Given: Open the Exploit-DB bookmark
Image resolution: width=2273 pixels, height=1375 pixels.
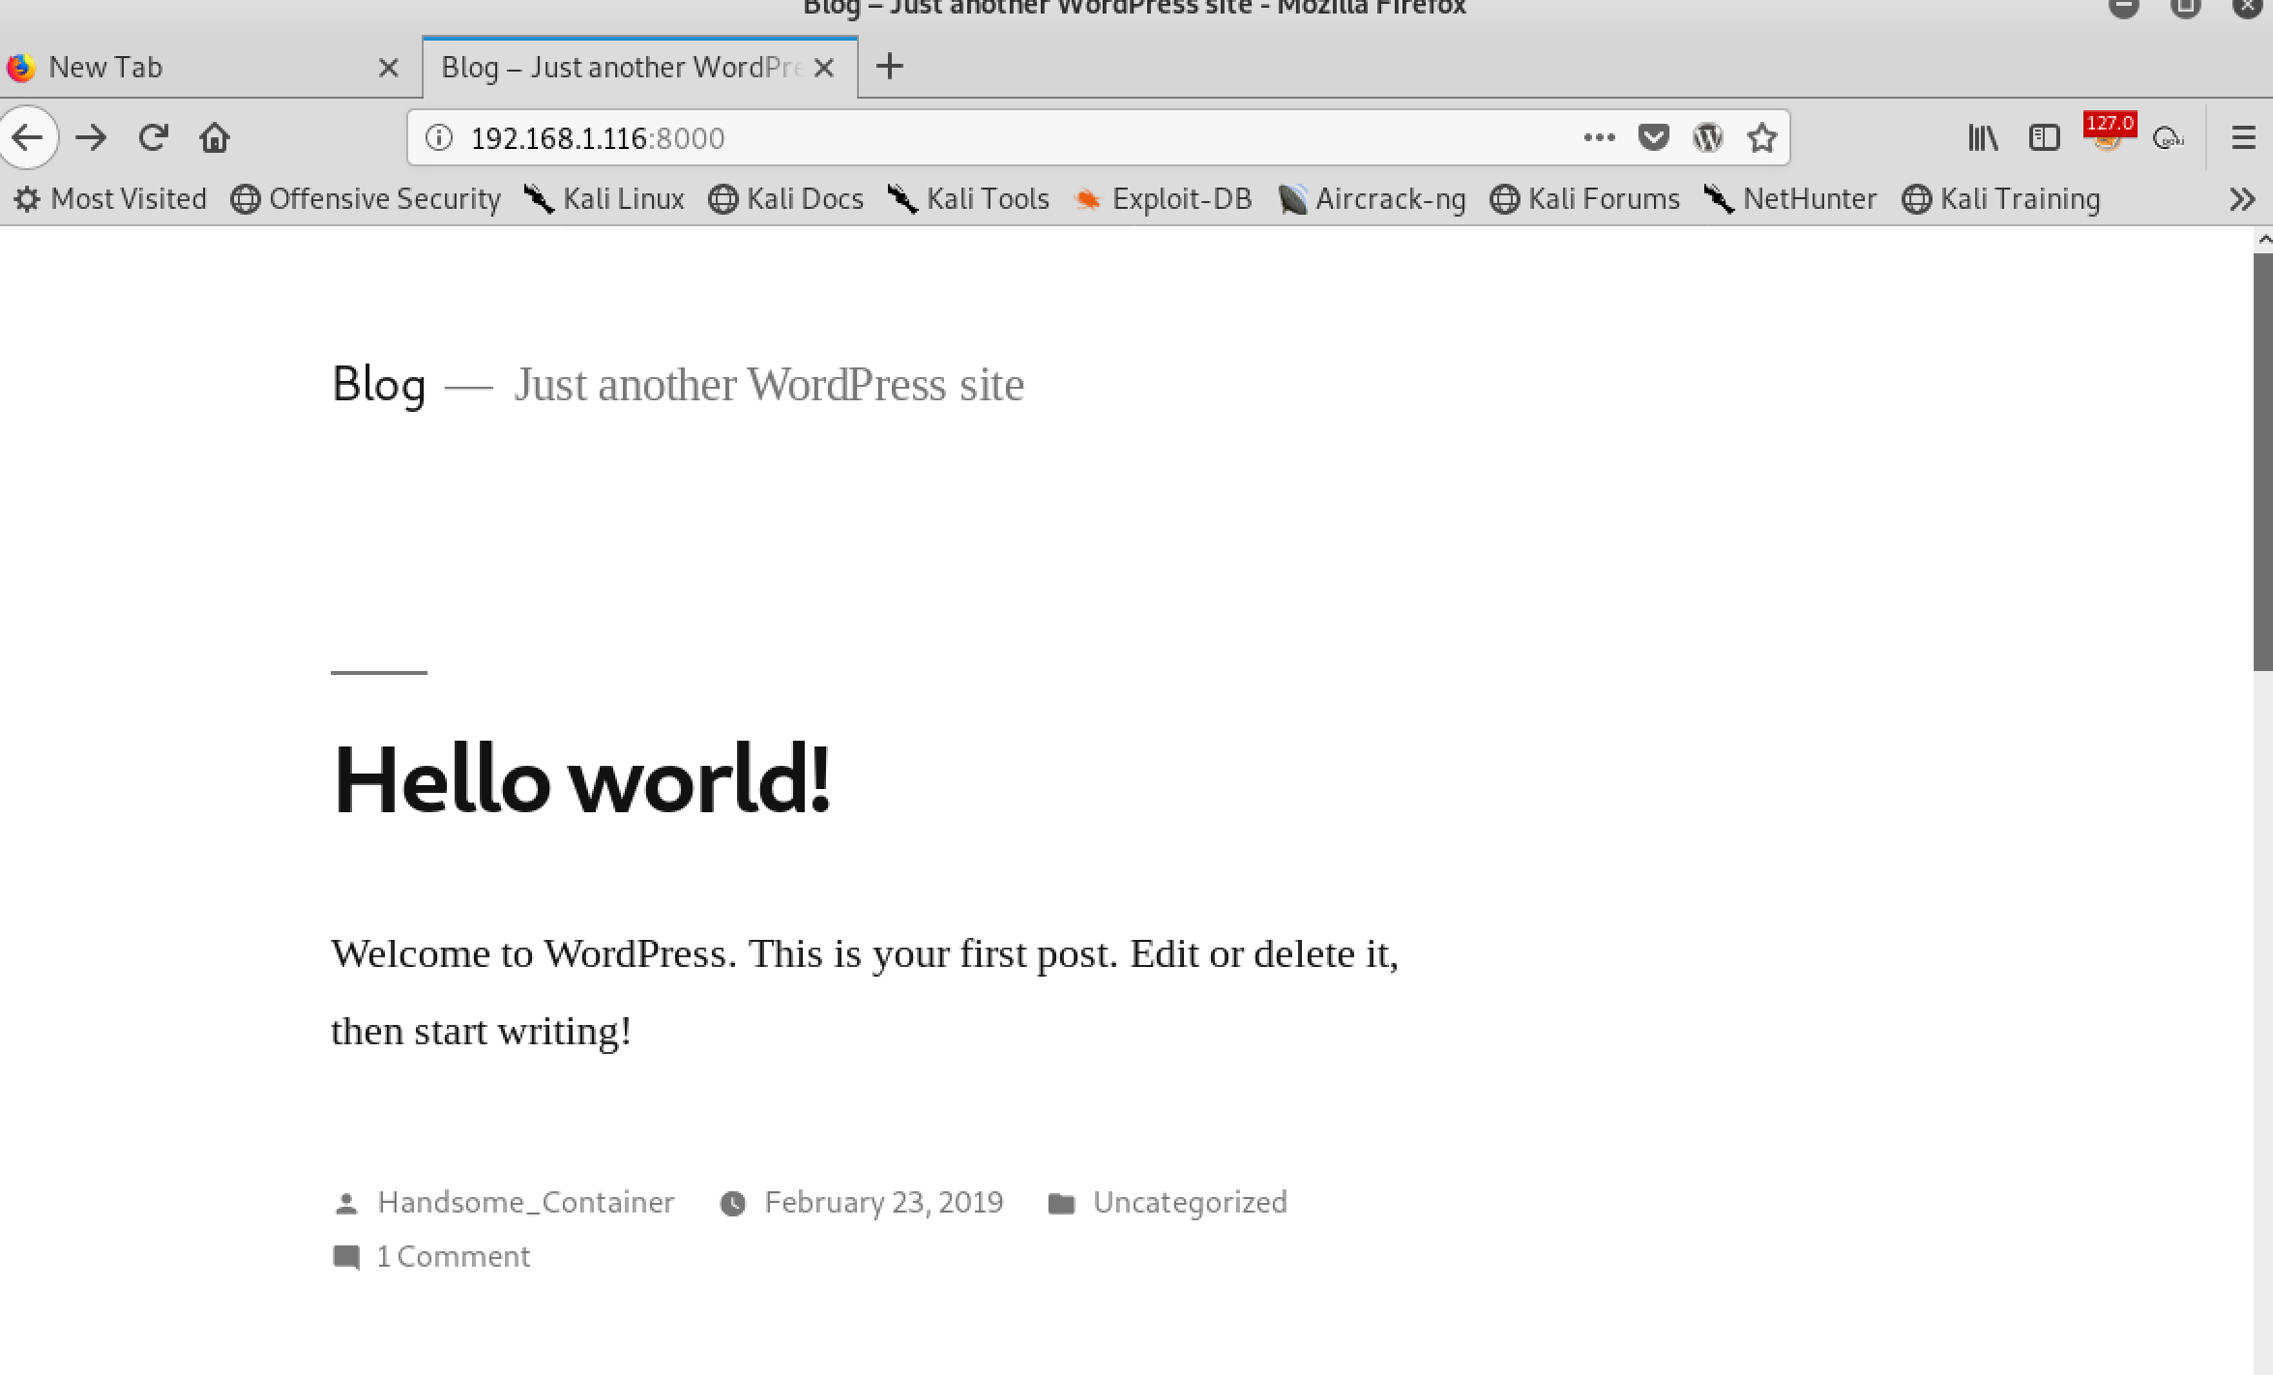Looking at the screenshot, I should tap(1164, 199).
